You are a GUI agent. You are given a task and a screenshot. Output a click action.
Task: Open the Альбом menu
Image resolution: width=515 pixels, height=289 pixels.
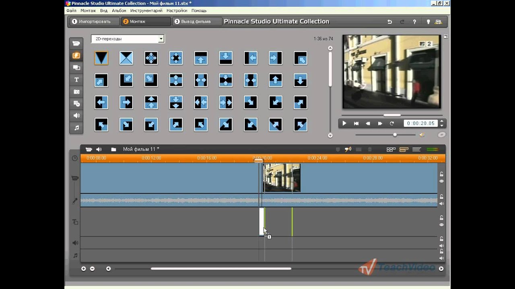pos(119,10)
